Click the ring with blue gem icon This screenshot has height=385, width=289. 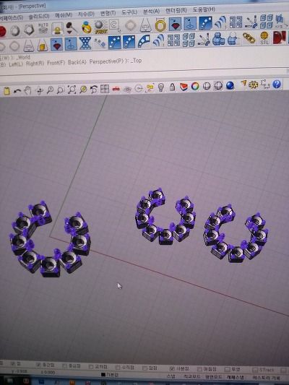point(87,27)
